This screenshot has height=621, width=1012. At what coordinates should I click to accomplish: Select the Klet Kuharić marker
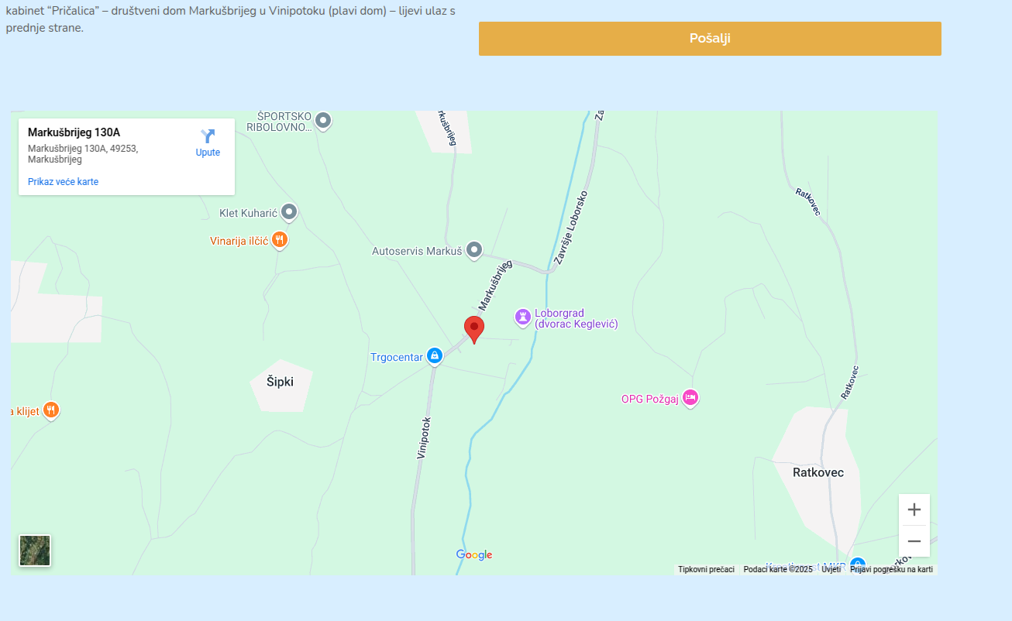[289, 211]
